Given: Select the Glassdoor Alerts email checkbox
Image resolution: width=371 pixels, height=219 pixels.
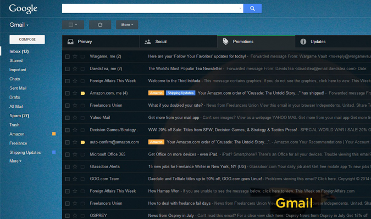Looking at the screenshot, I should point(68,167).
